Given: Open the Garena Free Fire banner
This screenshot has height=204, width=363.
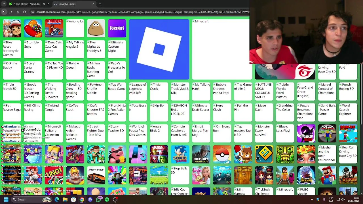Looking at the screenshot, I should pos(285,71).
